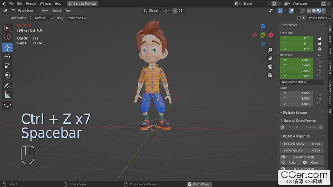Toggle lock on Scale Z
Screen dimensions: 333x187
[319, 104]
